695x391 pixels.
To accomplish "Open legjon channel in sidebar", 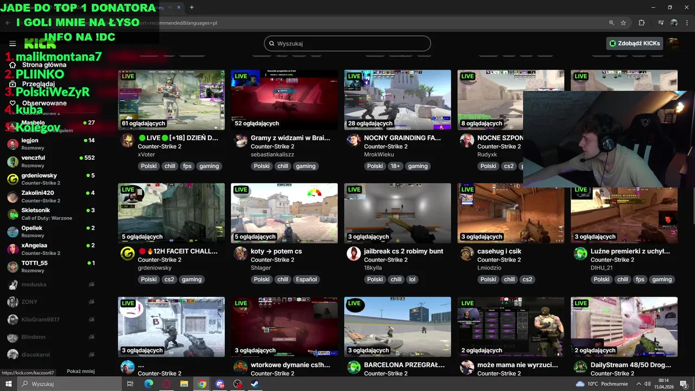I will pyautogui.click(x=51, y=144).
